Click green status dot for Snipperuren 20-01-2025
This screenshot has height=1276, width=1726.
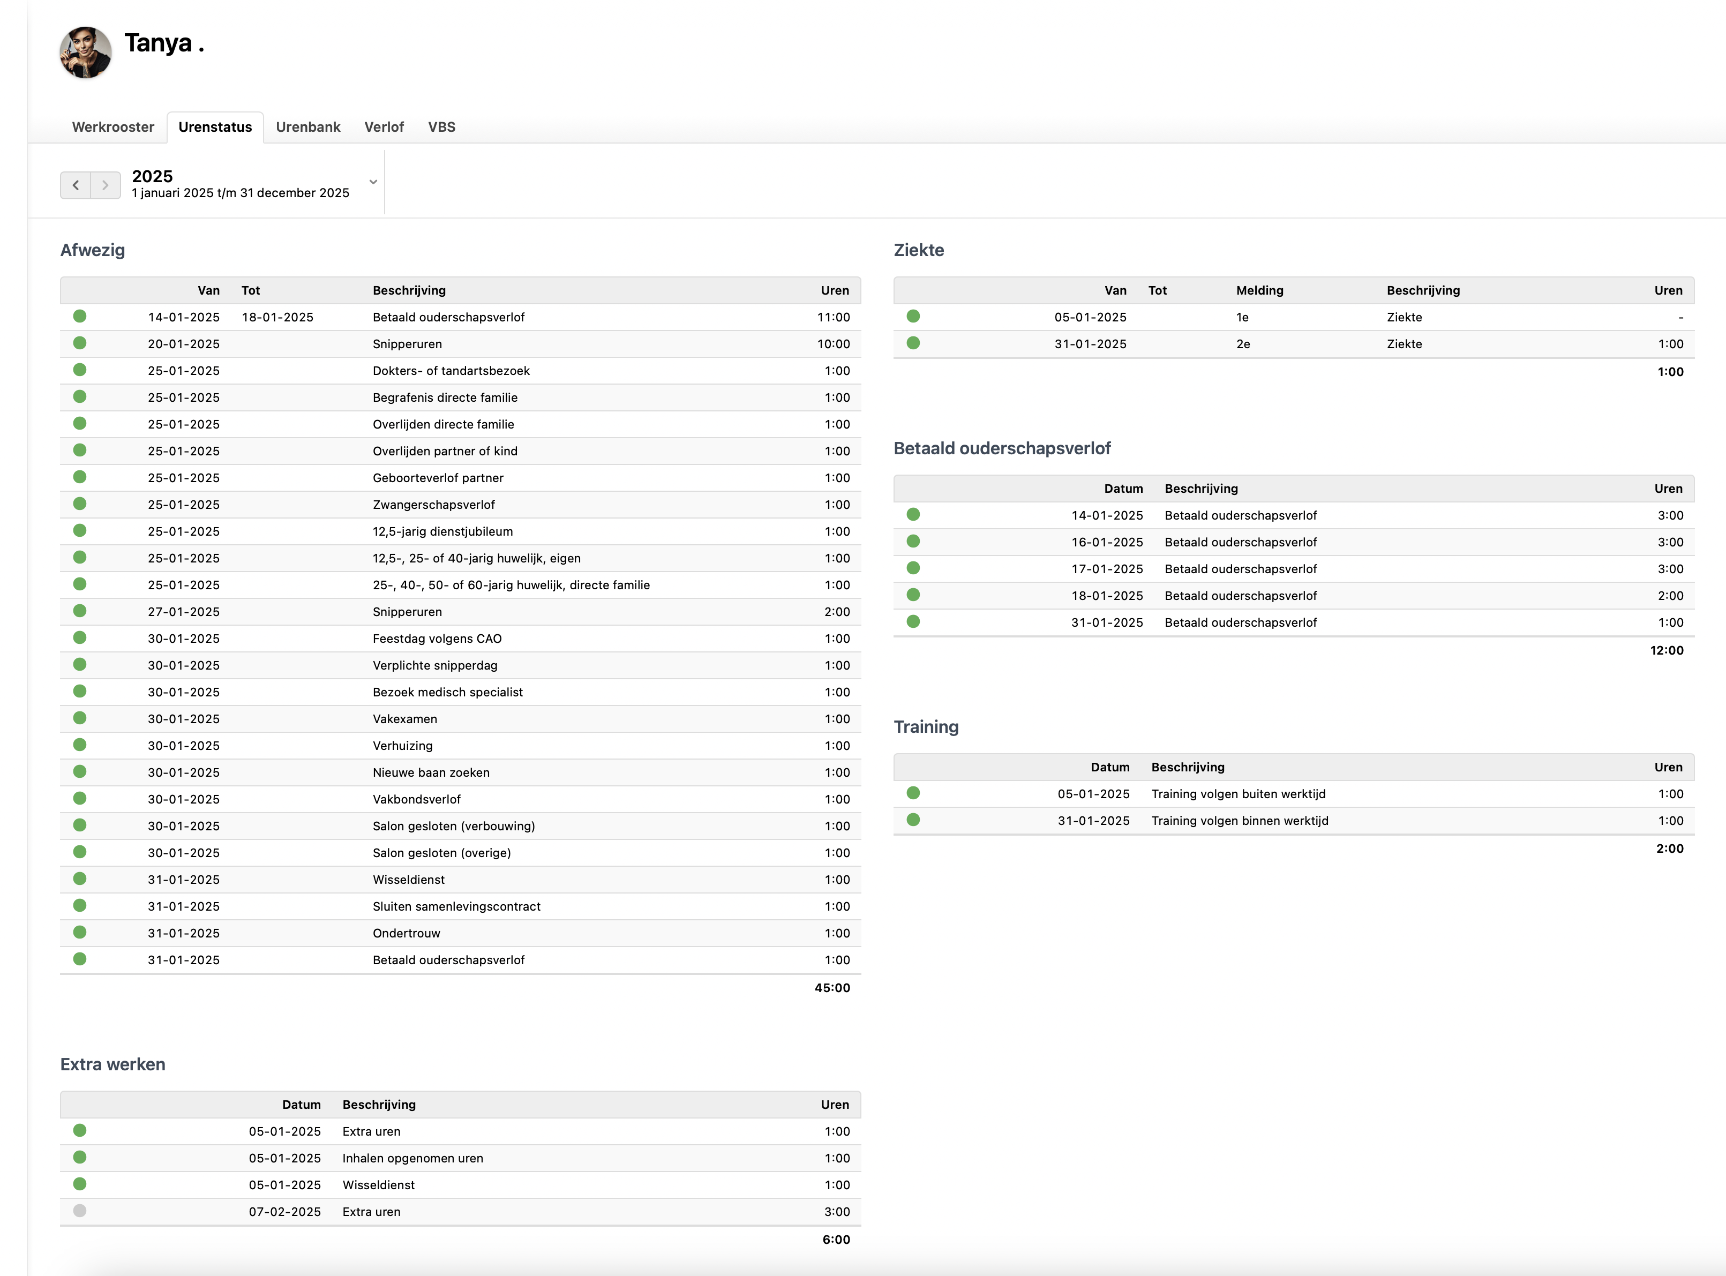(x=79, y=343)
